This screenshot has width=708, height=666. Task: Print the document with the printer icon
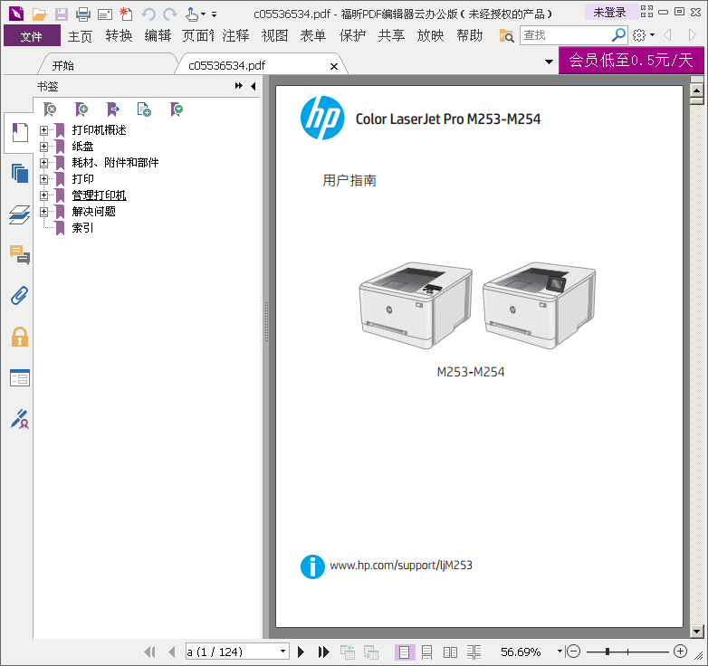click(x=83, y=14)
